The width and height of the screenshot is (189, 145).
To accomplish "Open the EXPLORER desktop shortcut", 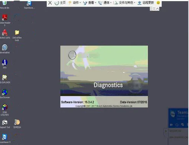I will point(5,79).
